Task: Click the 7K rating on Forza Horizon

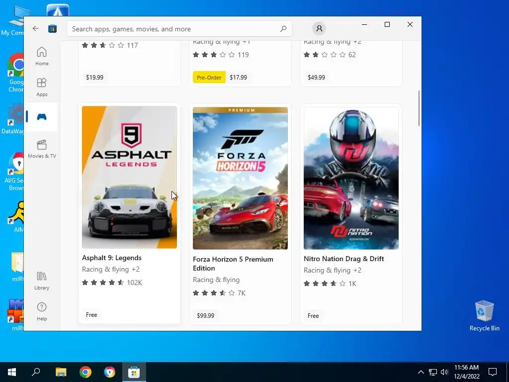Action: coord(219,293)
